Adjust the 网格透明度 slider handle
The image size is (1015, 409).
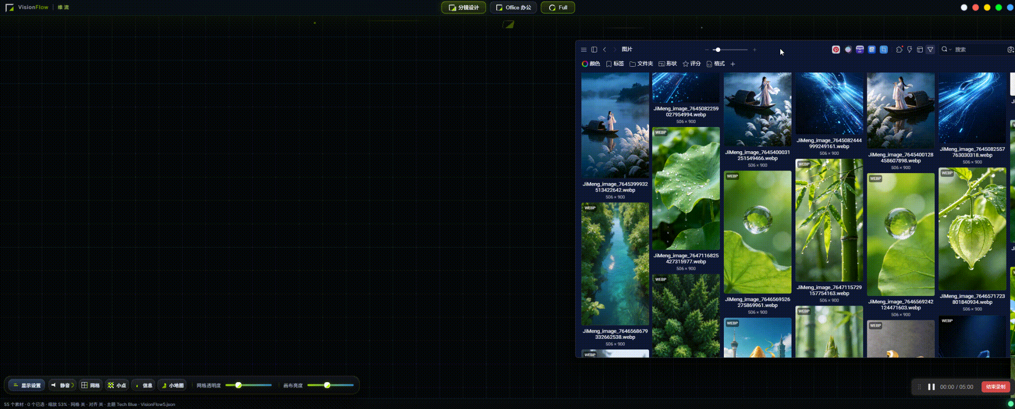(238, 385)
